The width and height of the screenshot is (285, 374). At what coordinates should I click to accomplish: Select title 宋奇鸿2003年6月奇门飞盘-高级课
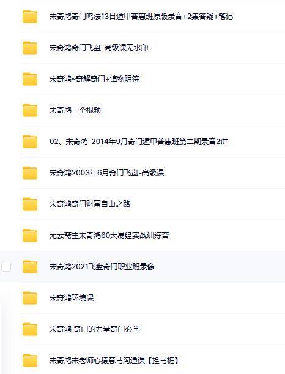point(106,173)
